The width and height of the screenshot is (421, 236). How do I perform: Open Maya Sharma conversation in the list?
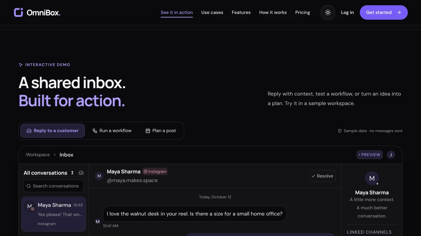click(x=54, y=214)
